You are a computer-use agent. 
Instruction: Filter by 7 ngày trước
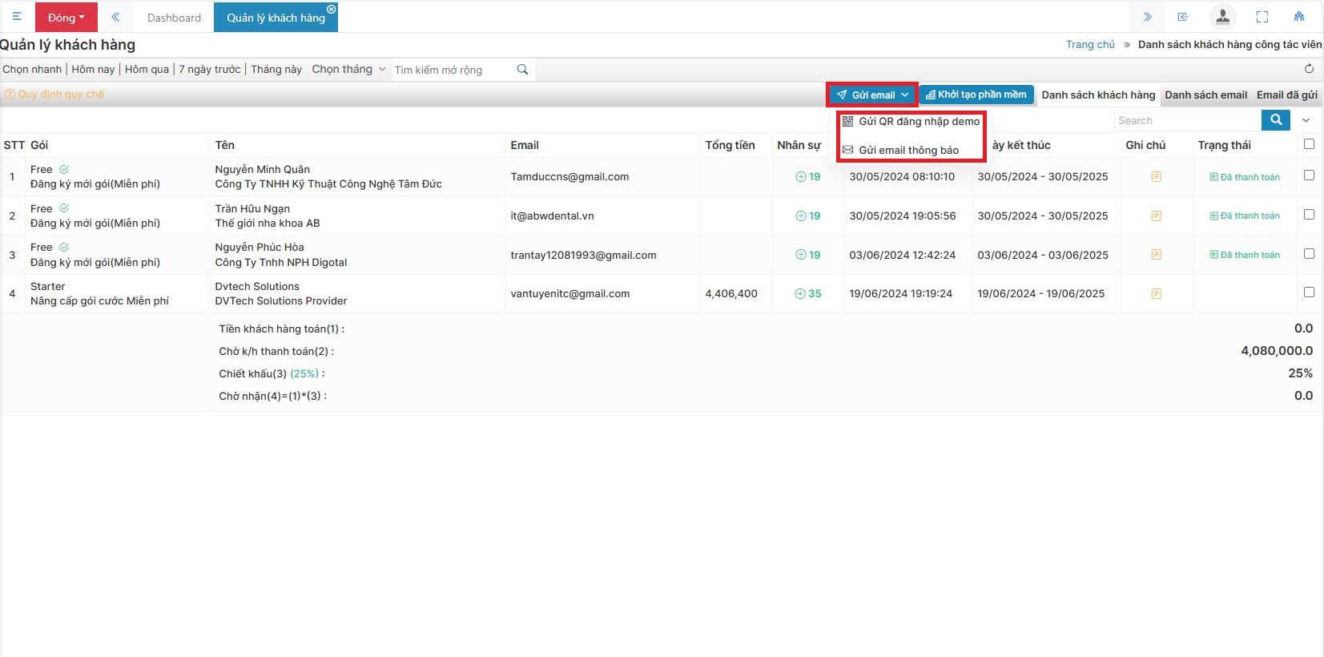click(210, 69)
